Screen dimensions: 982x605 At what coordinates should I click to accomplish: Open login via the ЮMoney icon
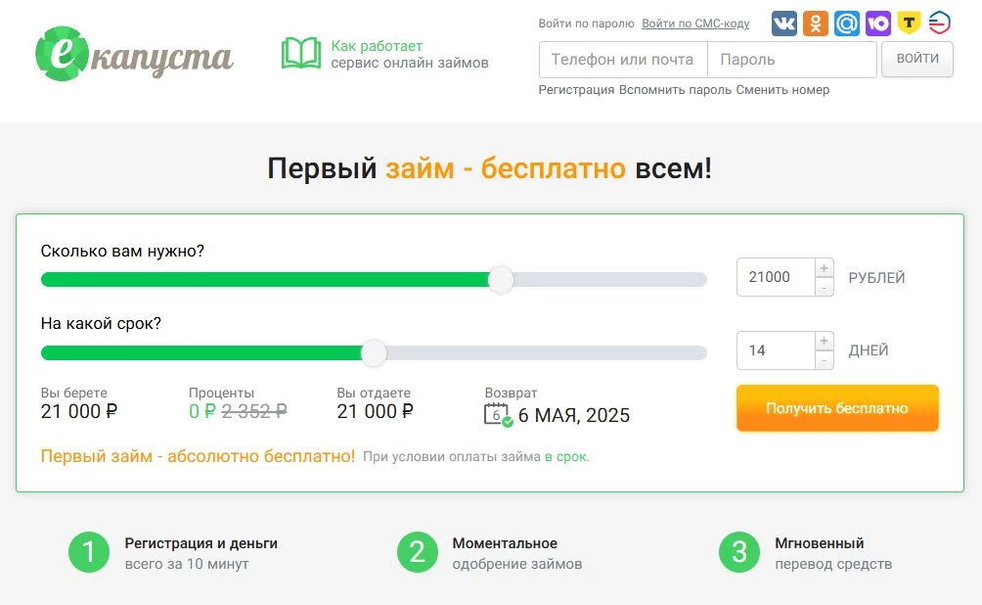877,23
